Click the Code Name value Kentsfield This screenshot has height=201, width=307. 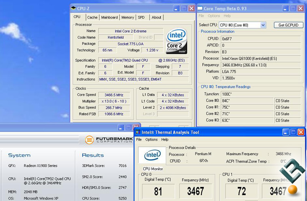pyautogui.click(x=116, y=37)
